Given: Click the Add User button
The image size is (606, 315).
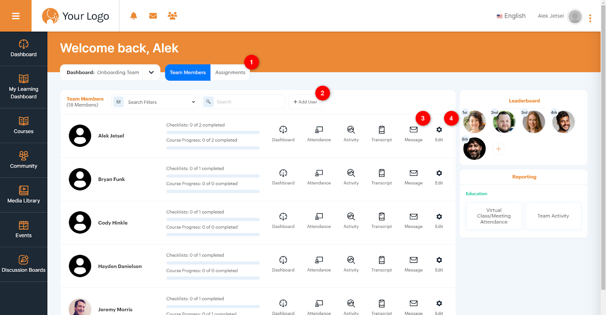Looking at the screenshot, I should [x=305, y=102].
